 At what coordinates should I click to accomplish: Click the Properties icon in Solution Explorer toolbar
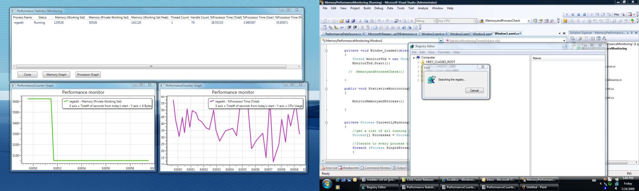tap(573, 39)
